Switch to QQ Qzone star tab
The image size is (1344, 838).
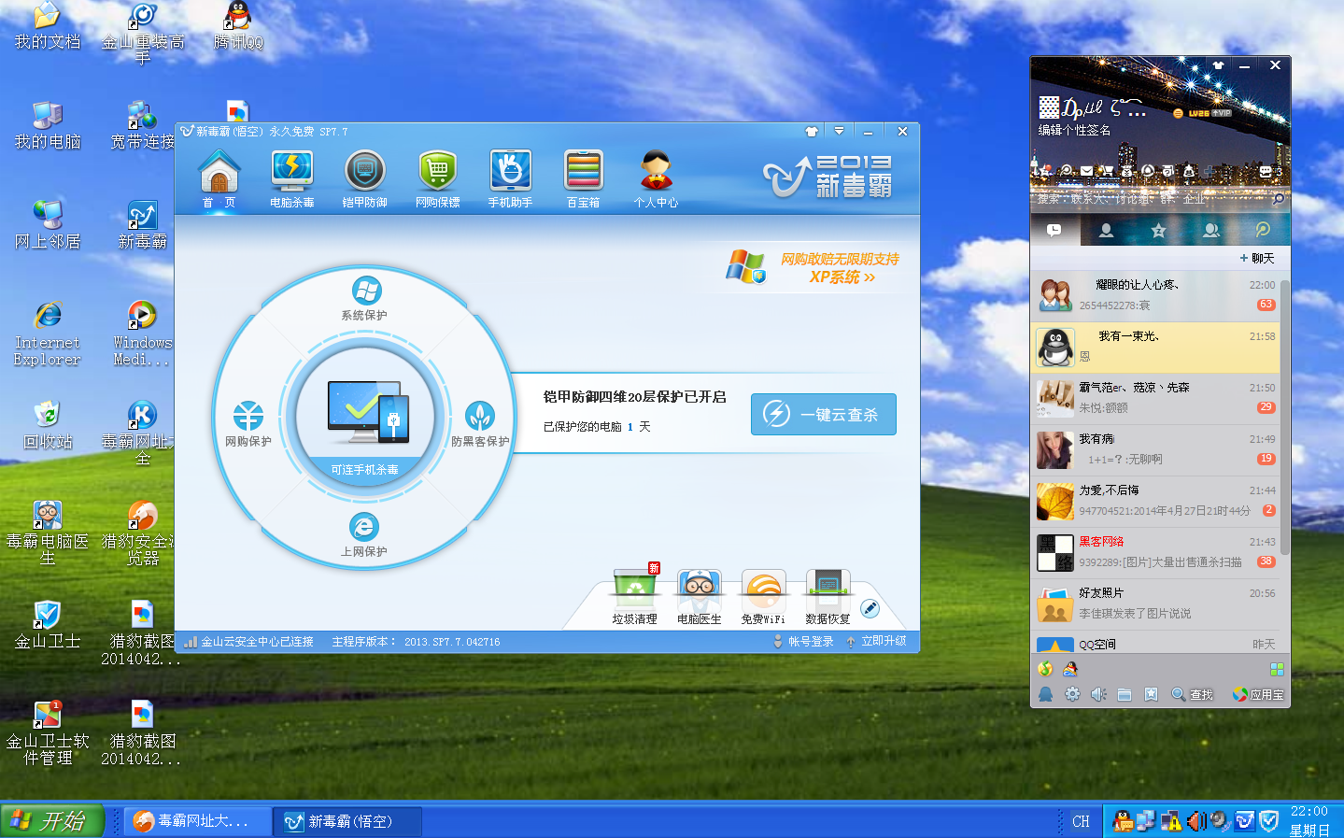point(1159,230)
